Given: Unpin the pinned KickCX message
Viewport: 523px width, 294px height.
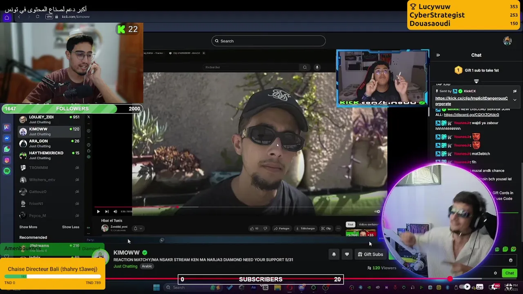Looking at the screenshot, I should 515,91.
